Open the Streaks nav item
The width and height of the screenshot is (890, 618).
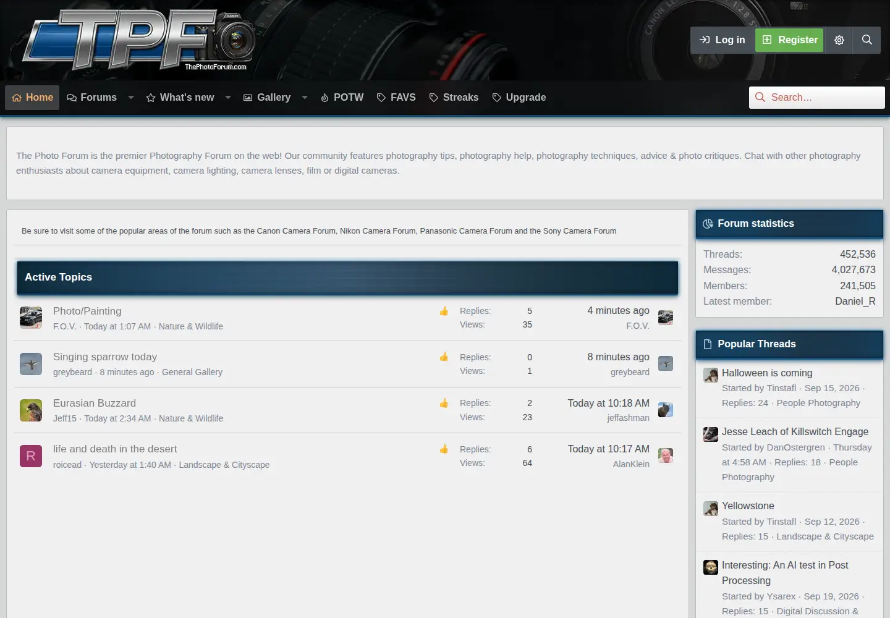point(454,98)
